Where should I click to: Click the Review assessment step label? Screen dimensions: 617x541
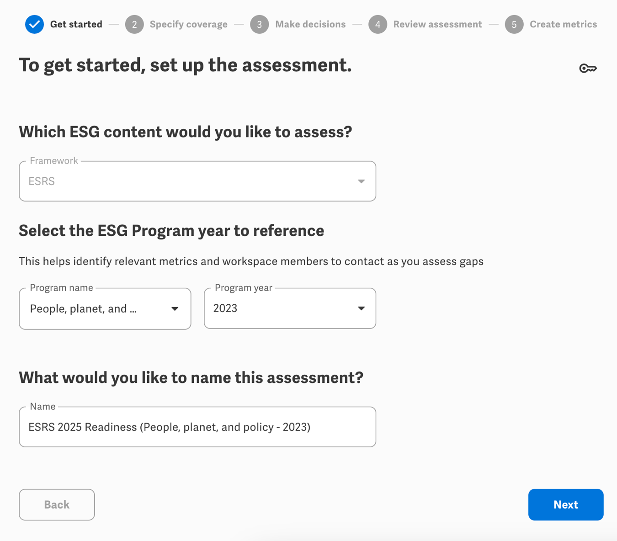point(437,24)
